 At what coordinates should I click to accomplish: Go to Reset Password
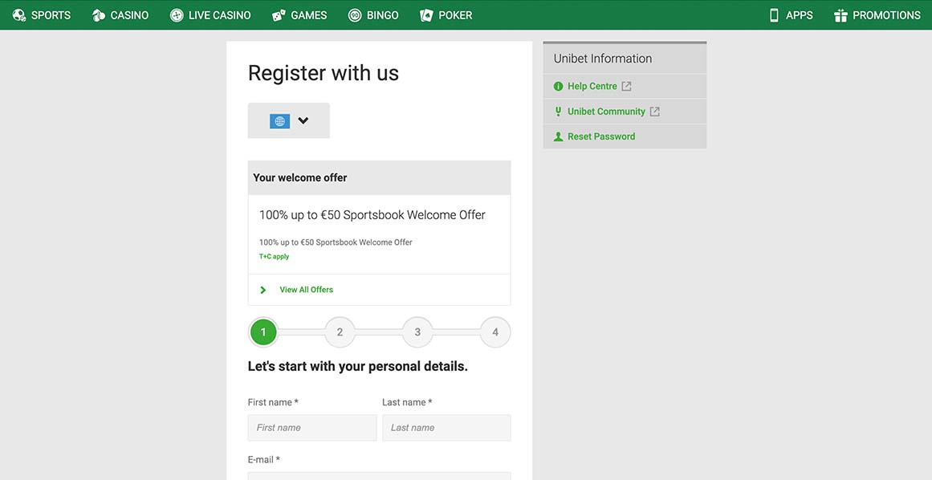[x=600, y=136]
